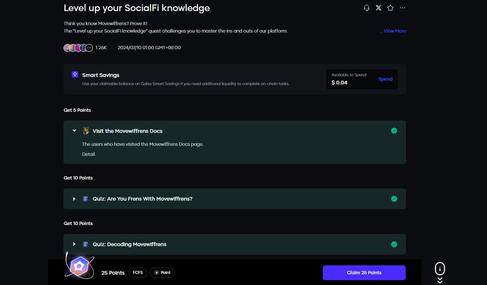
Task: Expand Quiz: Decoding Movewiffrens
Action: point(75,244)
